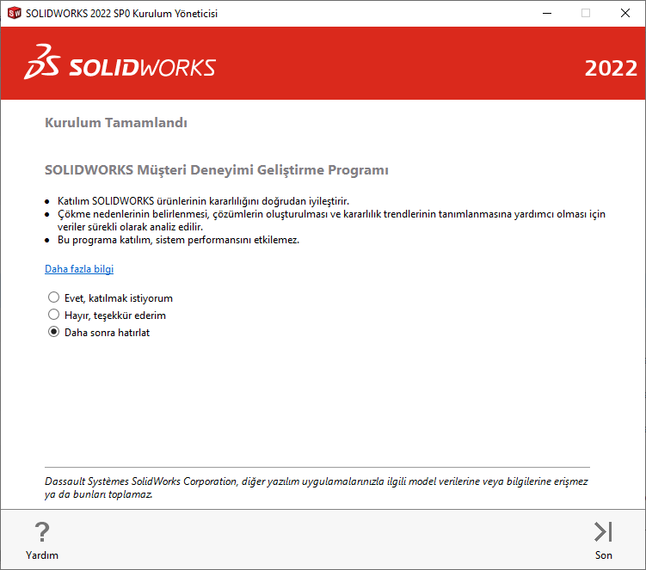Click the disabled maximize button
This screenshot has width=646, height=570.
click(x=586, y=13)
